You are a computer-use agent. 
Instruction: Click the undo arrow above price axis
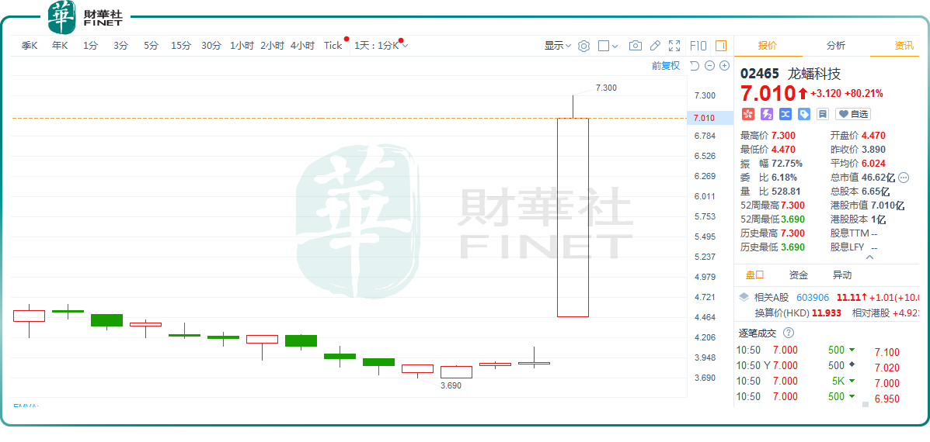(695, 66)
